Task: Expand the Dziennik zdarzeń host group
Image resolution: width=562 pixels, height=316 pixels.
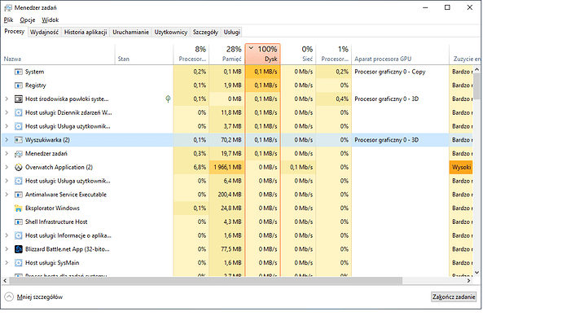Action: tap(7, 112)
